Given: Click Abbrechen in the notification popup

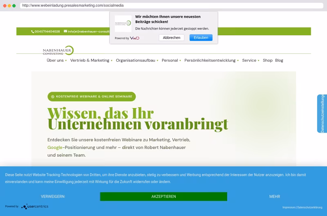Looking at the screenshot, I should (x=172, y=38).
